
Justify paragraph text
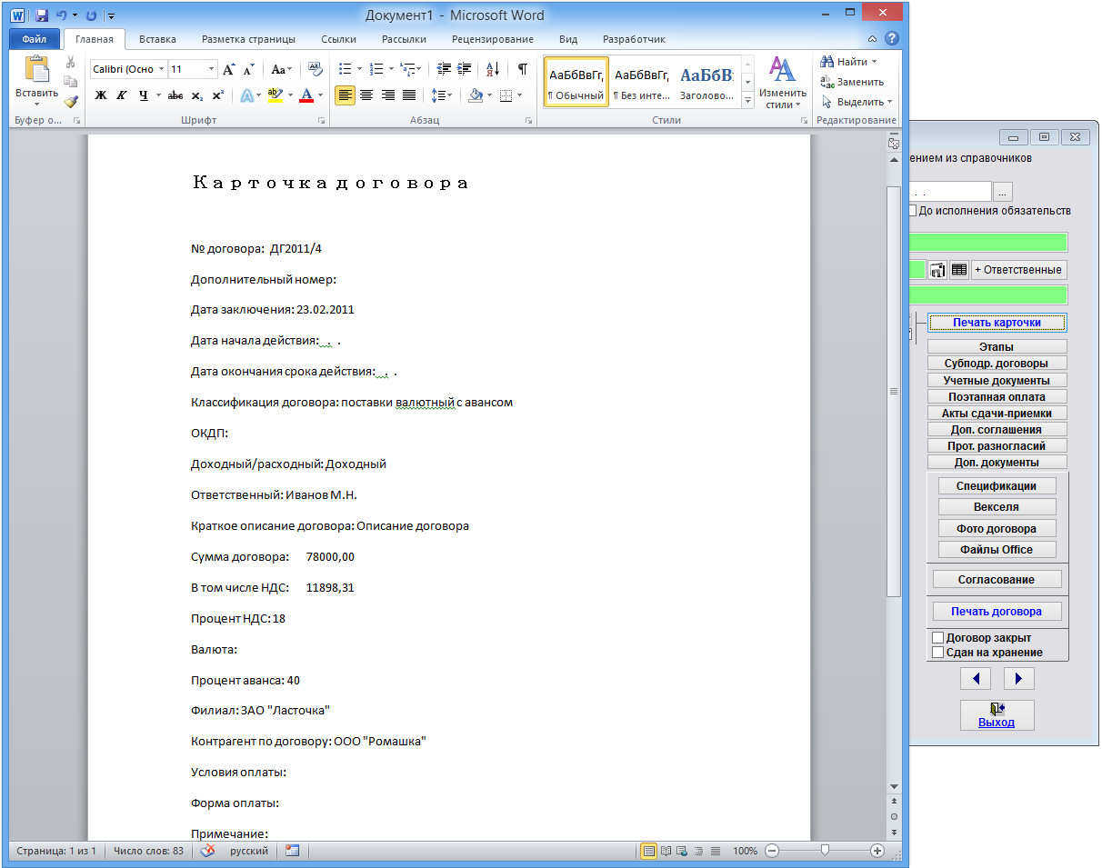[x=409, y=95]
